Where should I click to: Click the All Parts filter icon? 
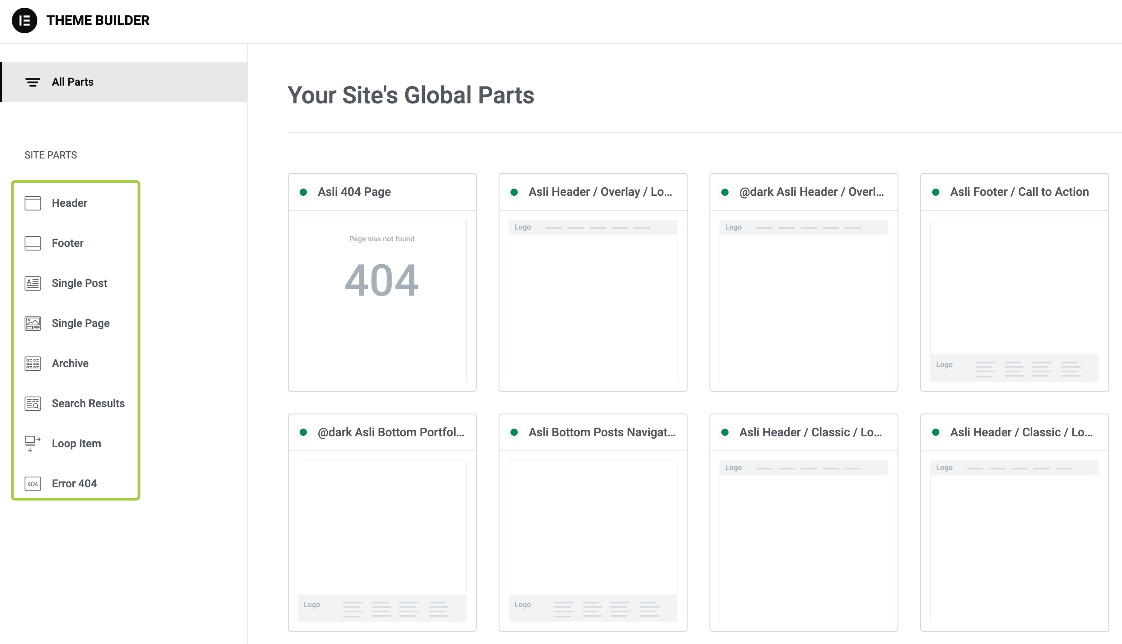point(32,82)
